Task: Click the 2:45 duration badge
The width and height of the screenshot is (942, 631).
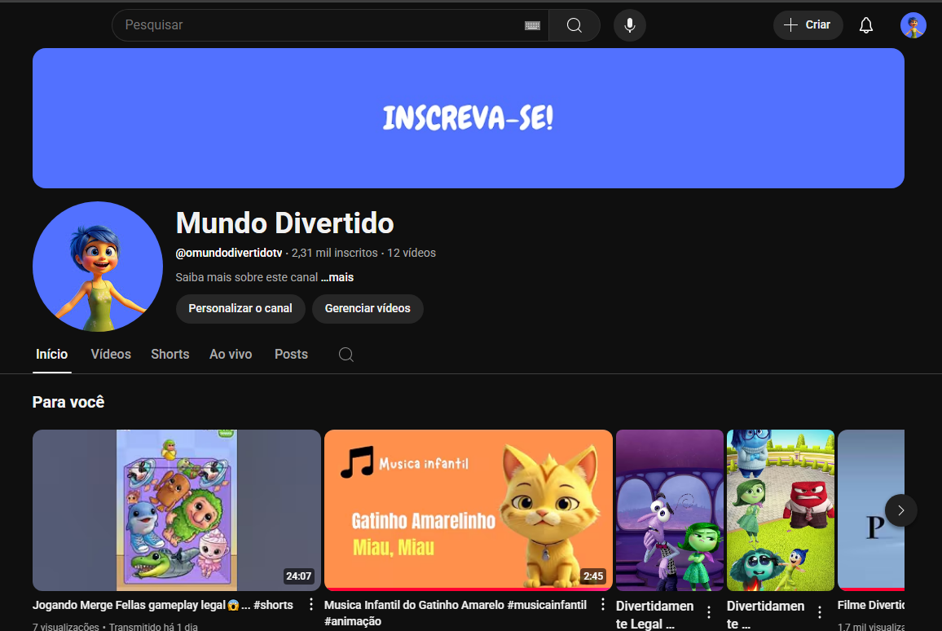Action: coord(593,576)
